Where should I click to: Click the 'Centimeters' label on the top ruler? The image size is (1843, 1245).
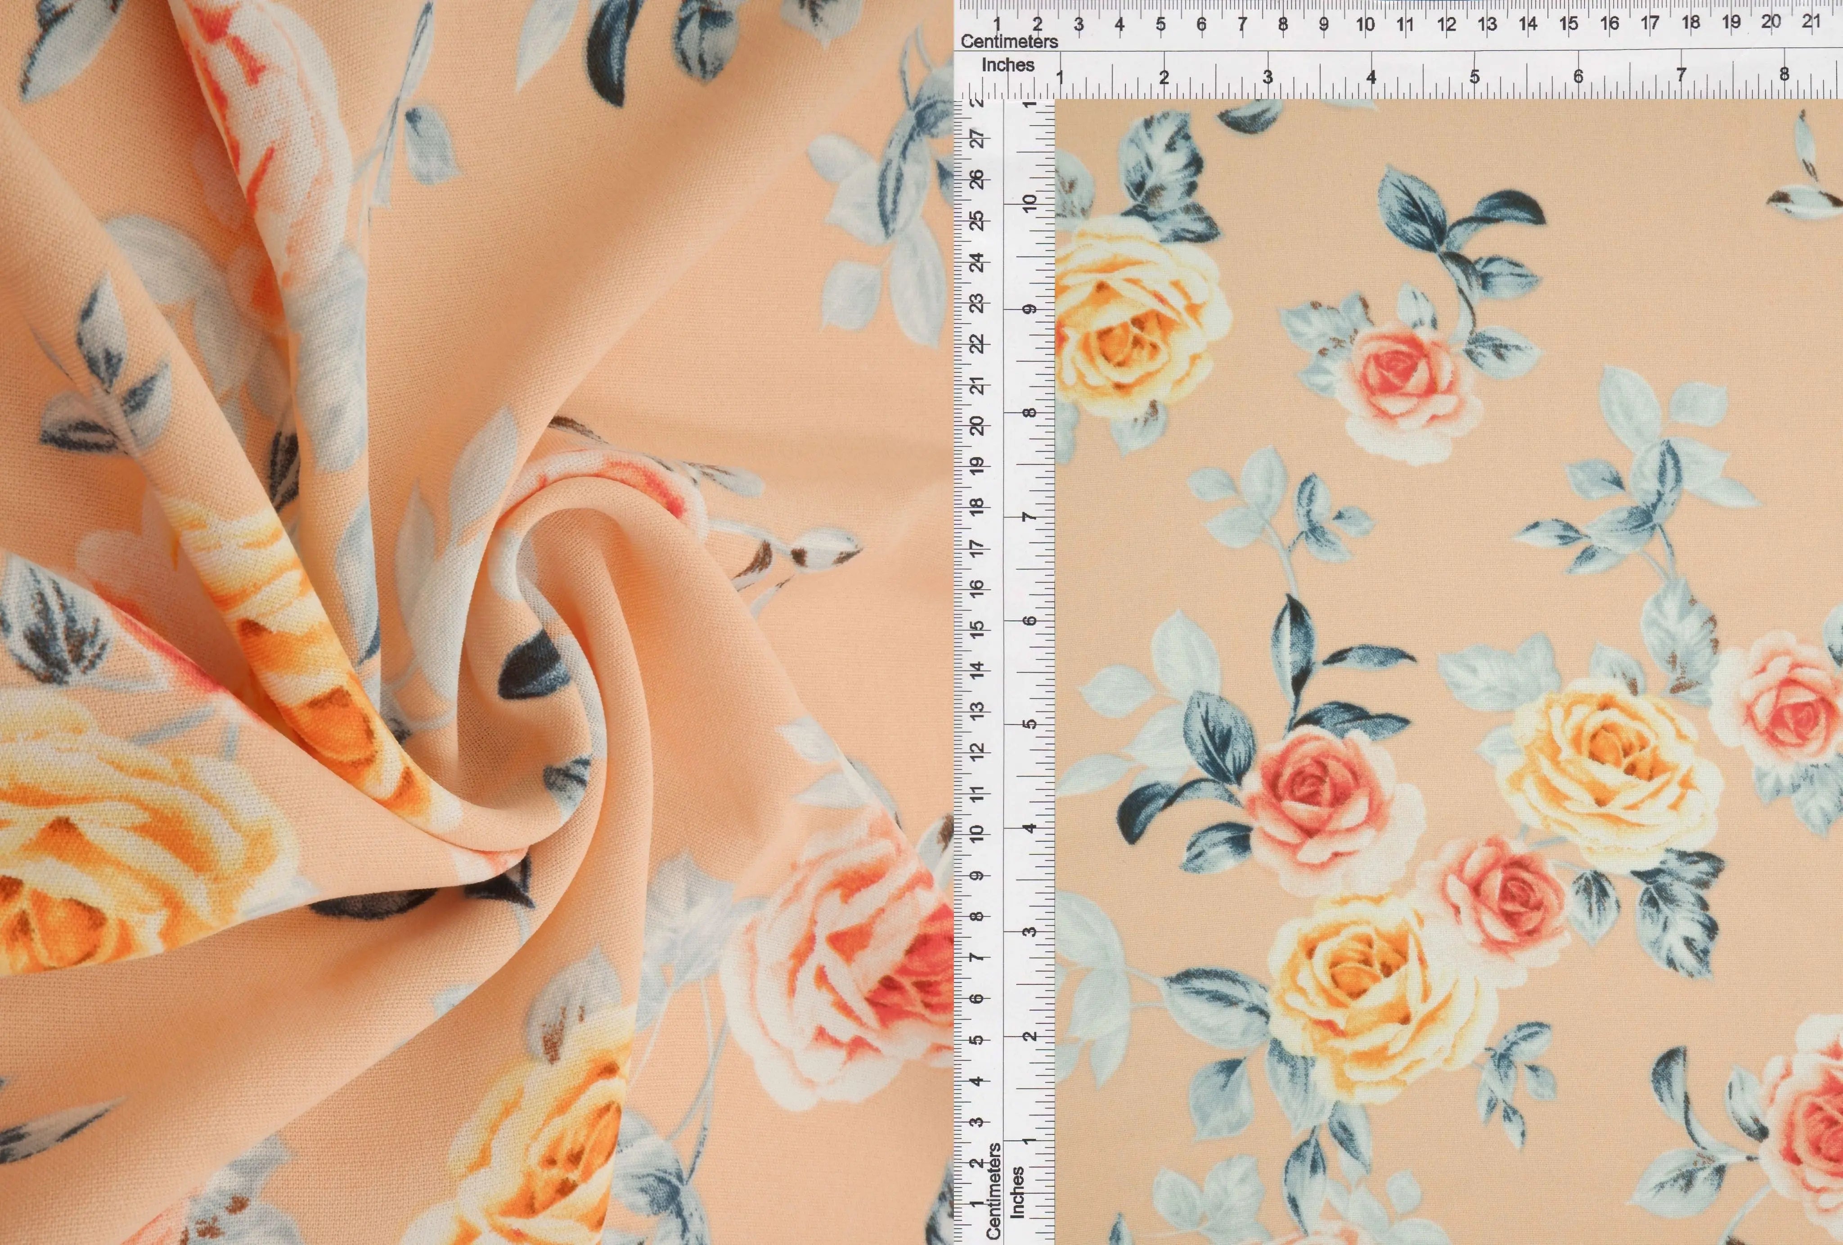(1009, 41)
